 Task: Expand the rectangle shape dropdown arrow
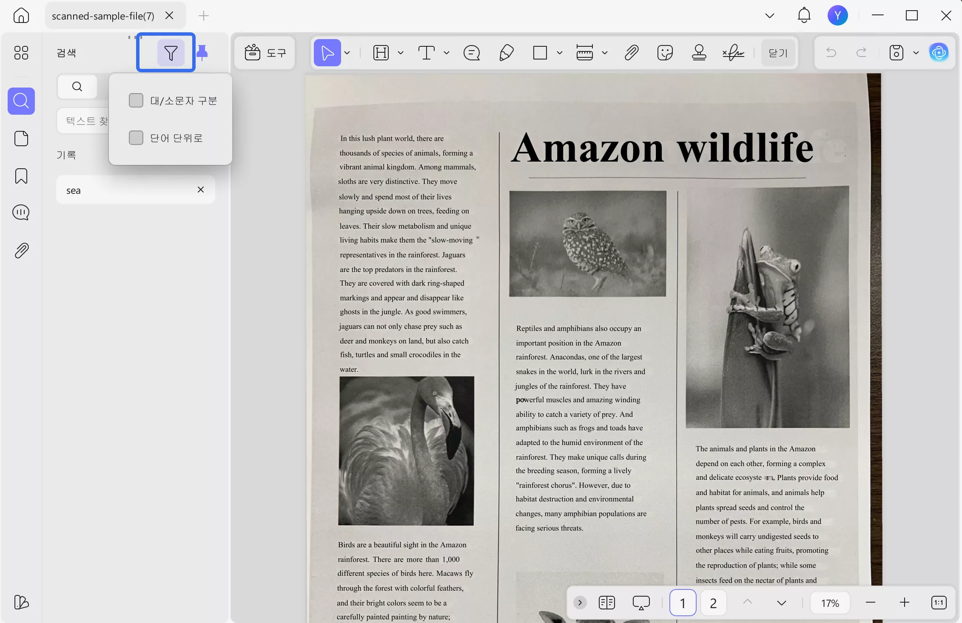pyautogui.click(x=560, y=53)
